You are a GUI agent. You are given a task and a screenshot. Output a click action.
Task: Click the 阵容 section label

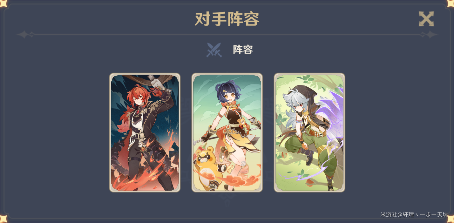pyautogui.click(x=243, y=50)
